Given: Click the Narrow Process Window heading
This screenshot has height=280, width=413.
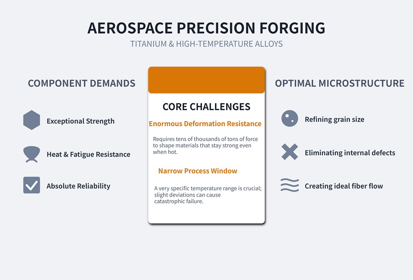Looking at the screenshot, I should click(x=198, y=171).
